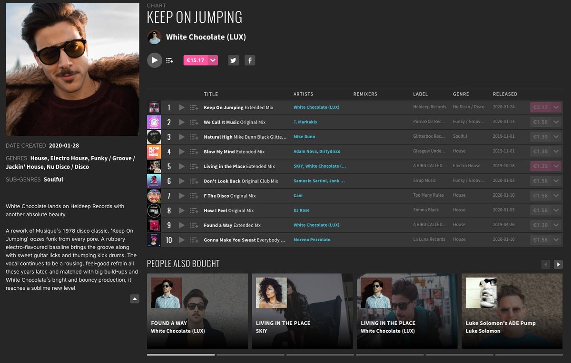Play track 4 Blow My Mind
The image size is (571, 363).
pyautogui.click(x=181, y=152)
